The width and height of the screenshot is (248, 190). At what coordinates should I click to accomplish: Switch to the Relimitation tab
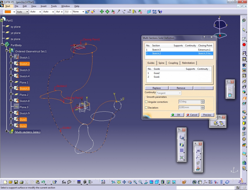click(x=188, y=63)
